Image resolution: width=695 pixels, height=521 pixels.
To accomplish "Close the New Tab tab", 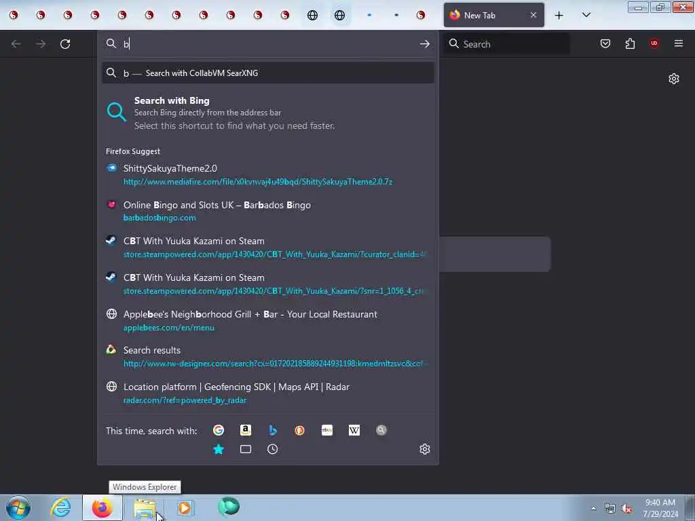I will coord(533,15).
